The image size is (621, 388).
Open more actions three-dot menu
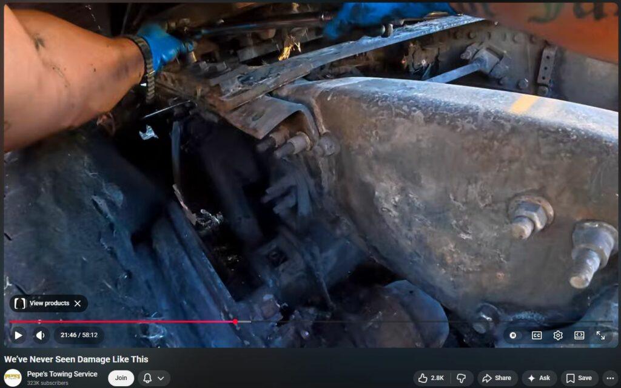pyautogui.click(x=609, y=378)
